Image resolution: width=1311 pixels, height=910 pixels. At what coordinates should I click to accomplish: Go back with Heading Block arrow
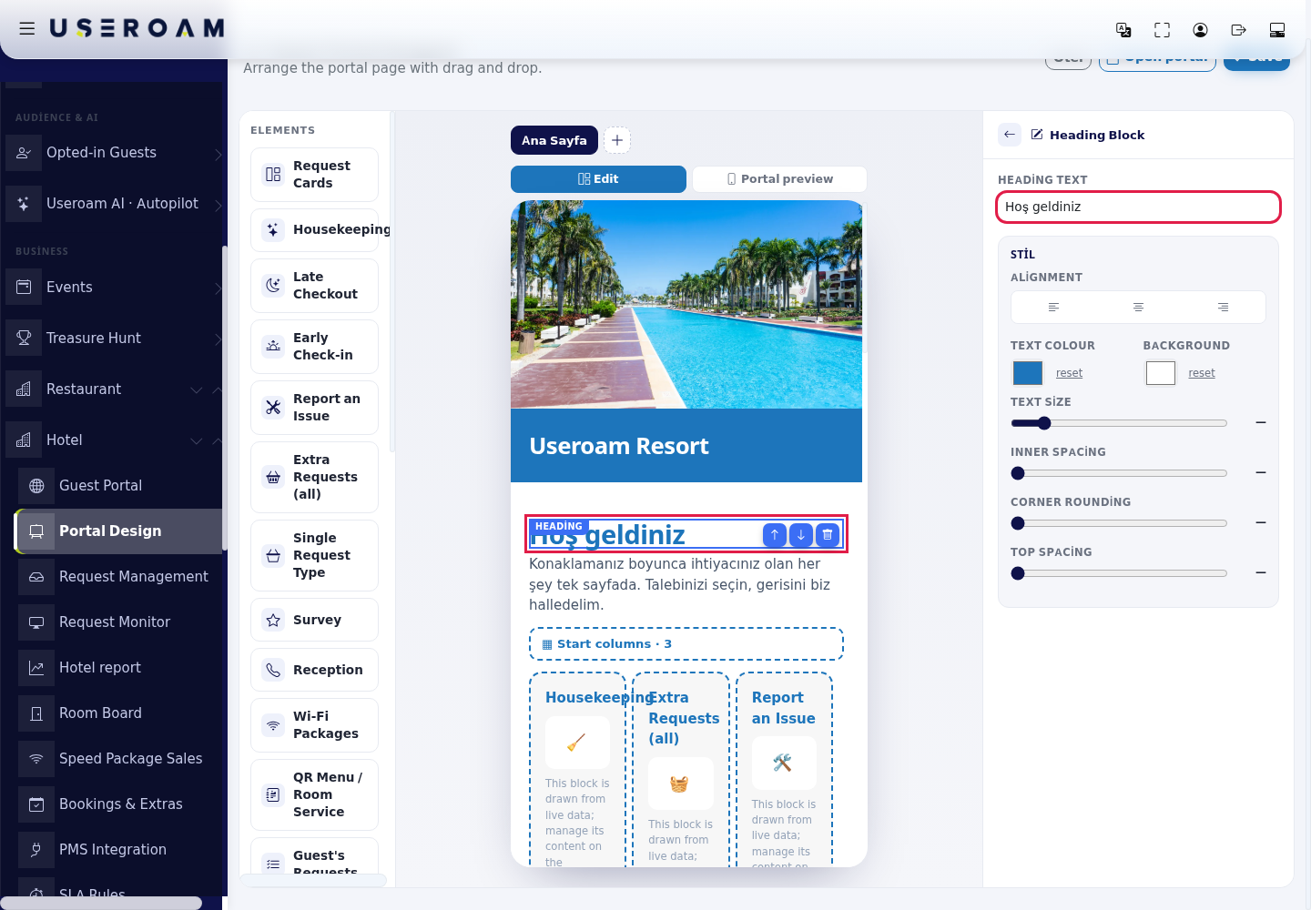[x=1010, y=135]
